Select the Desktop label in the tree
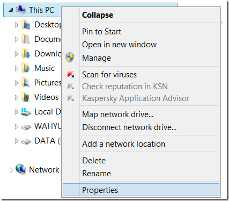229x201 pixels. (x=48, y=25)
